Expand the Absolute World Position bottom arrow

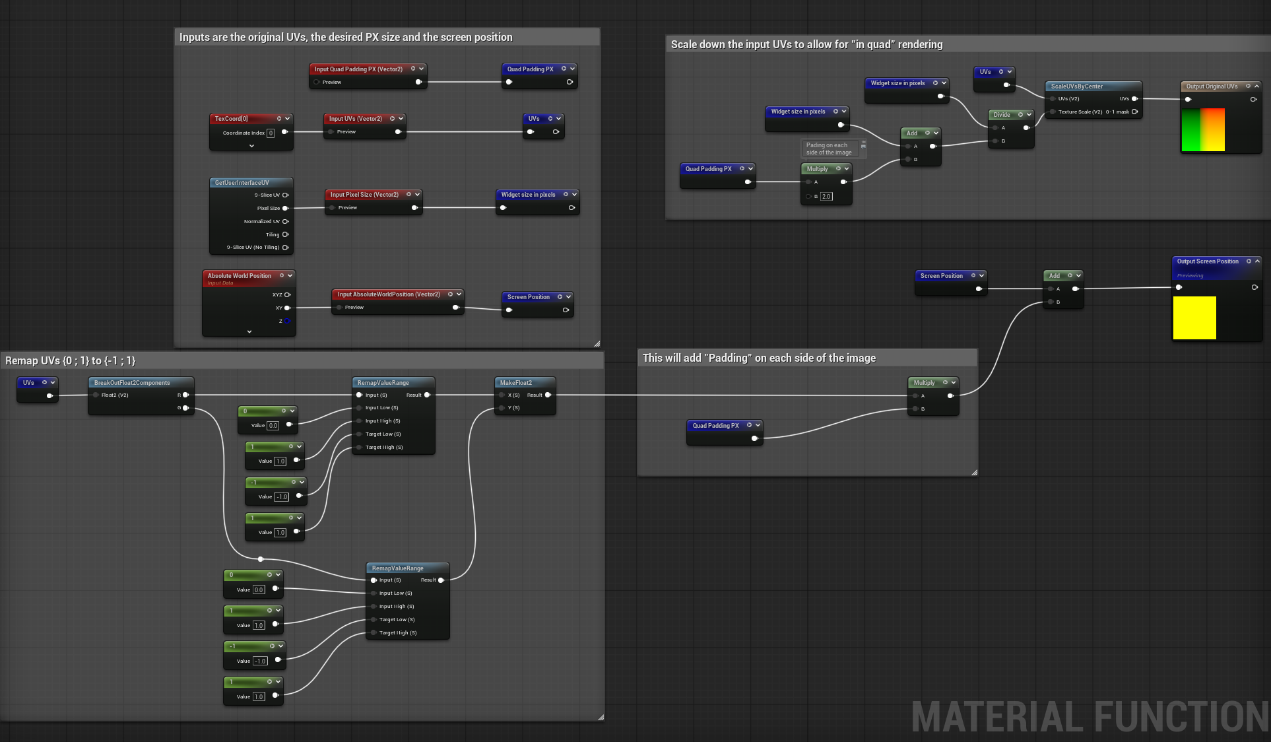click(x=249, y=331)
